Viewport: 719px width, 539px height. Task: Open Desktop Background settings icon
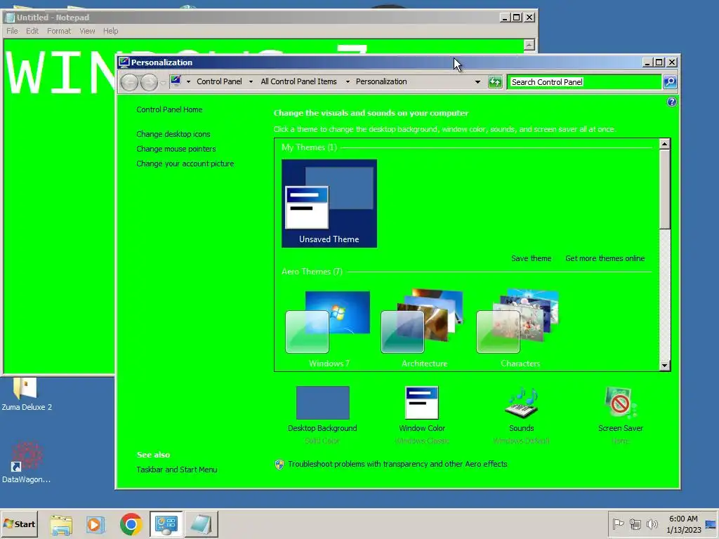point(323,403)
